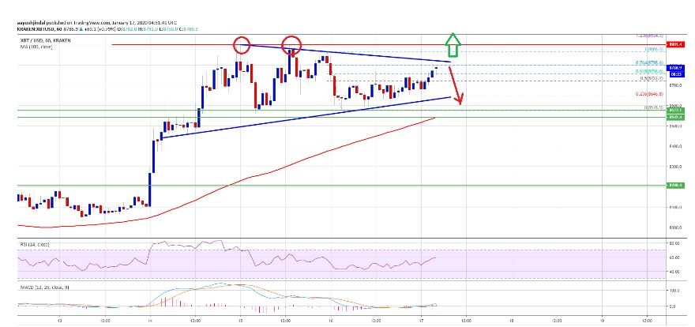Select the descending blue upper trend line

pyautogui.click(x=346, y=53)
